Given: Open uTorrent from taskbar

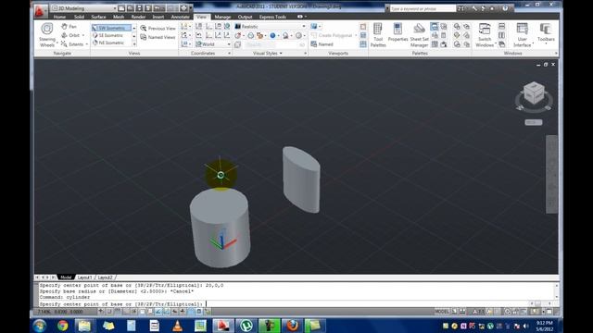Looking at the screenshot, I should point(246,326).
